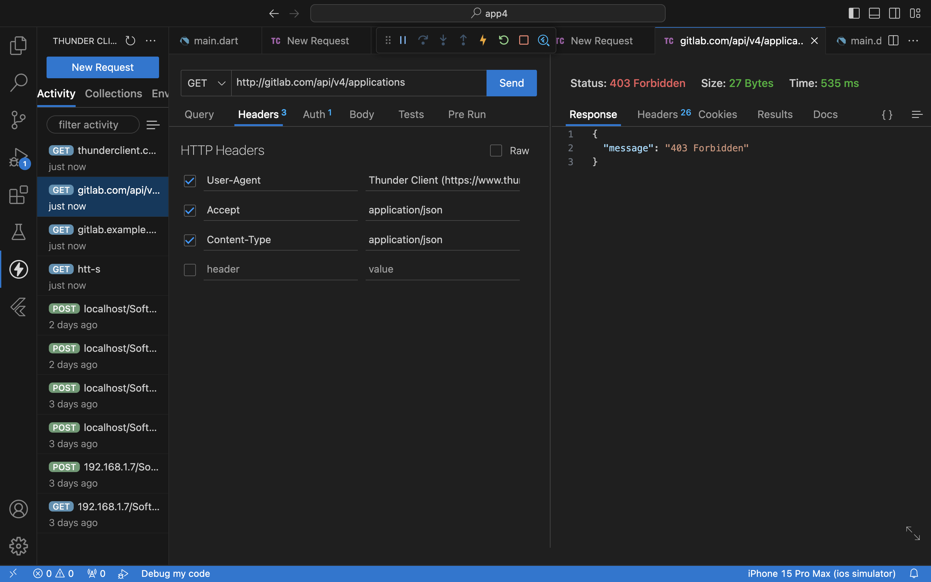Grab the debug toolbar drag handle
931x582 pixels.
tap(388, 40)
